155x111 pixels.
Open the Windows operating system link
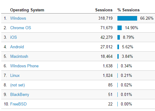(x=18, y=18)
